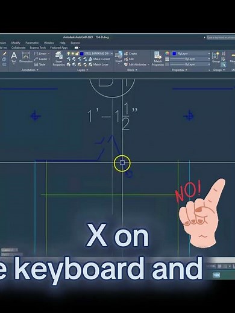Click blue swatch in color ByLayer box
This screenshot has width=235, height=313.
click(x=174, y=54)
